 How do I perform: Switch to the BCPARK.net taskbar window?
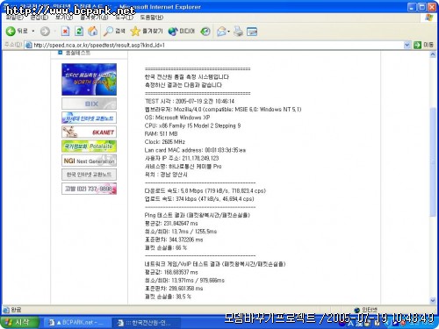[x=76, y=323]
